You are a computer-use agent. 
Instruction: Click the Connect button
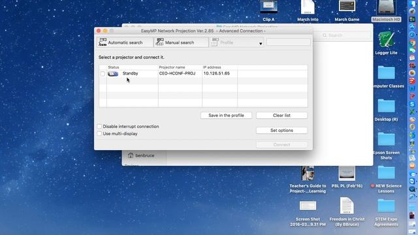tap(281, 145)
